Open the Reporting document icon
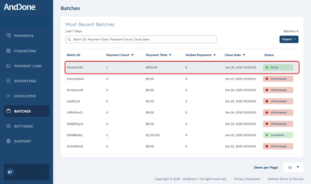The width and height of the screenshot is (311, 184). click(8, 81)
